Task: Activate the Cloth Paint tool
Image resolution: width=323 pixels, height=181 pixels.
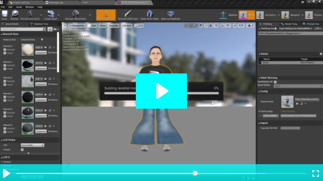Action: point(127,15)
